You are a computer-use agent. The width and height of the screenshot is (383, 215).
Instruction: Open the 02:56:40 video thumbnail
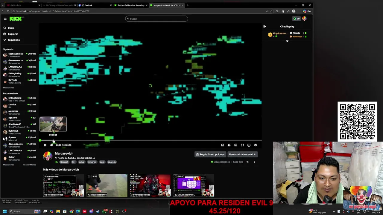tap(194, 185)
